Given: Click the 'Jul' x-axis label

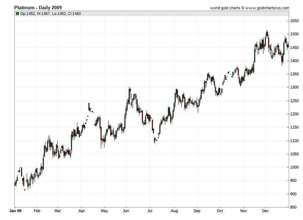Looking at the screenshot, I should (x=150, y=211).
